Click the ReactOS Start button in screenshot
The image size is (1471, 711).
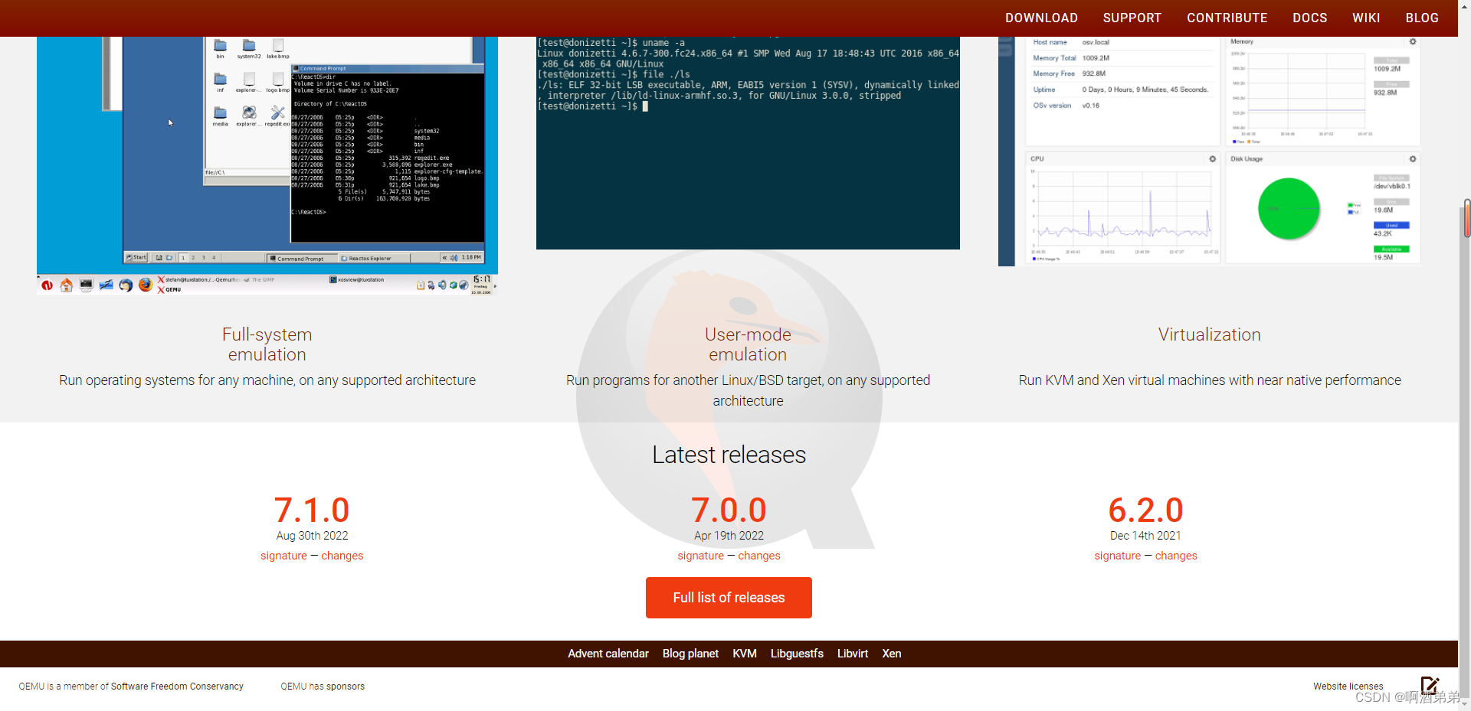[x=136, y=258]
